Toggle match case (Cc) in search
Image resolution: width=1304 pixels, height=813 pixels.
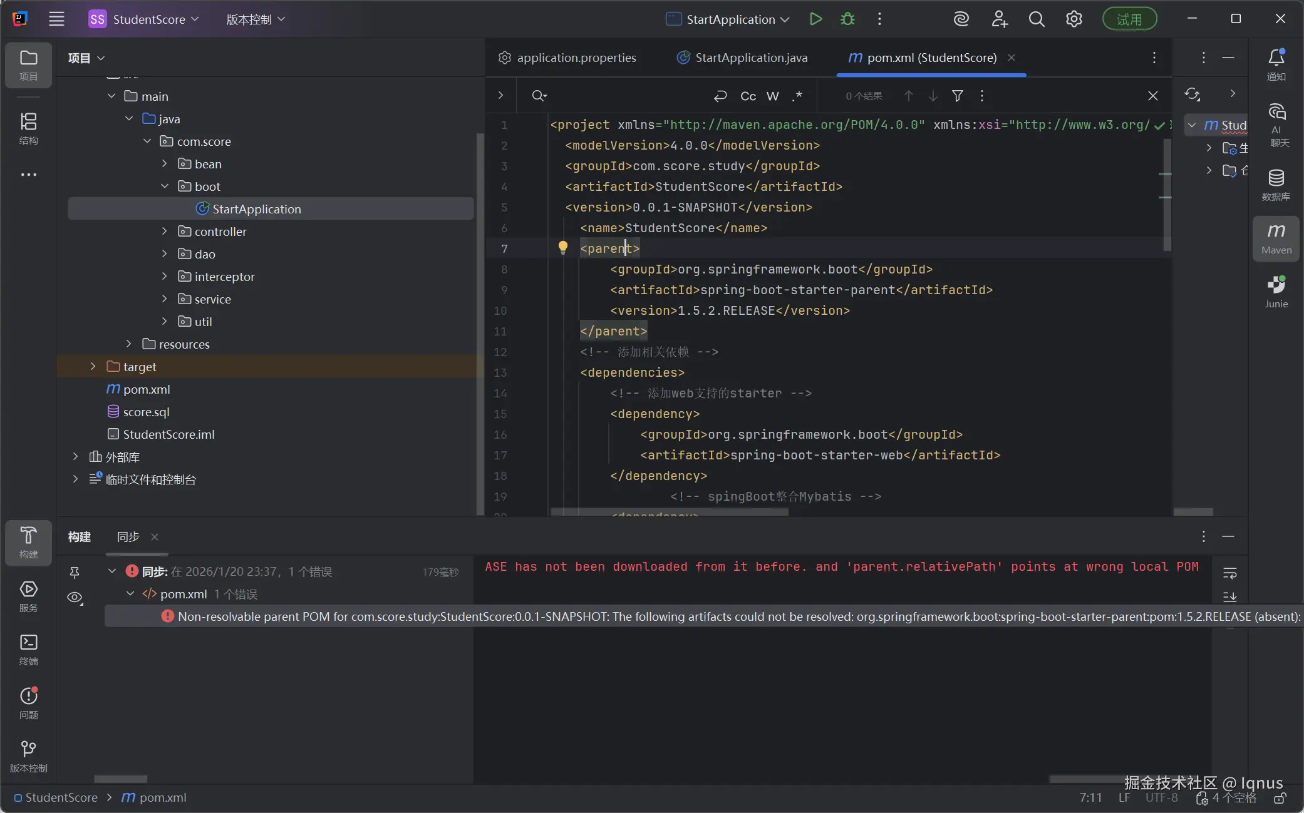(x=748, y=96)
